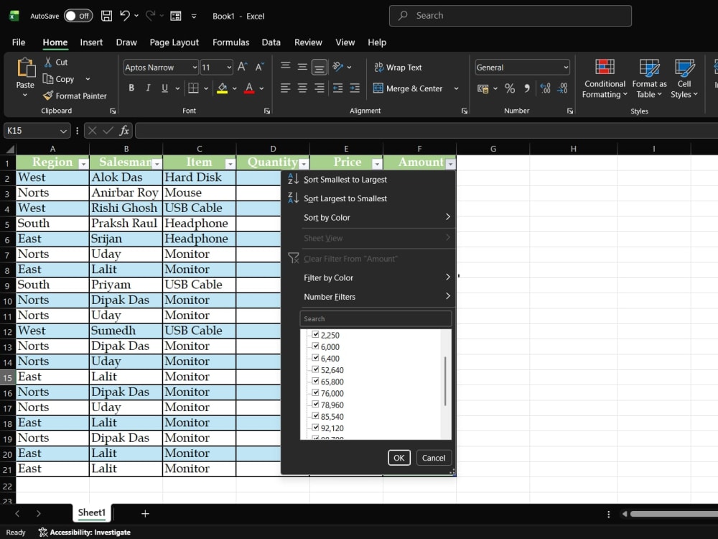Click Decrease Indent icon

[x=338, y=88]
